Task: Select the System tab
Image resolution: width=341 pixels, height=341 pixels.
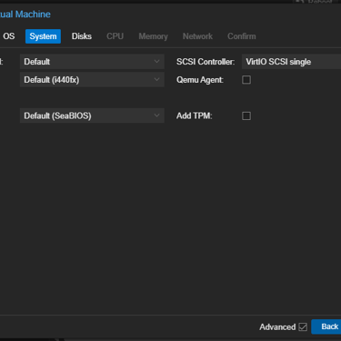Action: [x=43, y=36]
